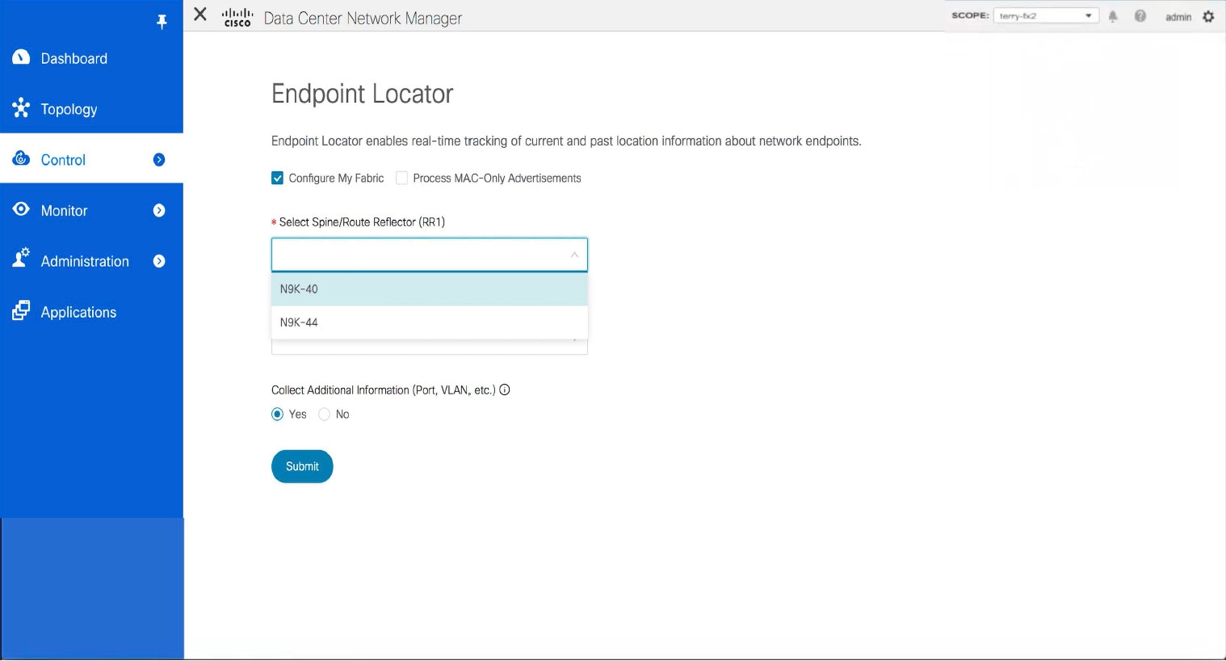Open the SCOPE dropdown
This screenshot has height=661, width=1226.
pyautogui.click(x=1046, y=15)
